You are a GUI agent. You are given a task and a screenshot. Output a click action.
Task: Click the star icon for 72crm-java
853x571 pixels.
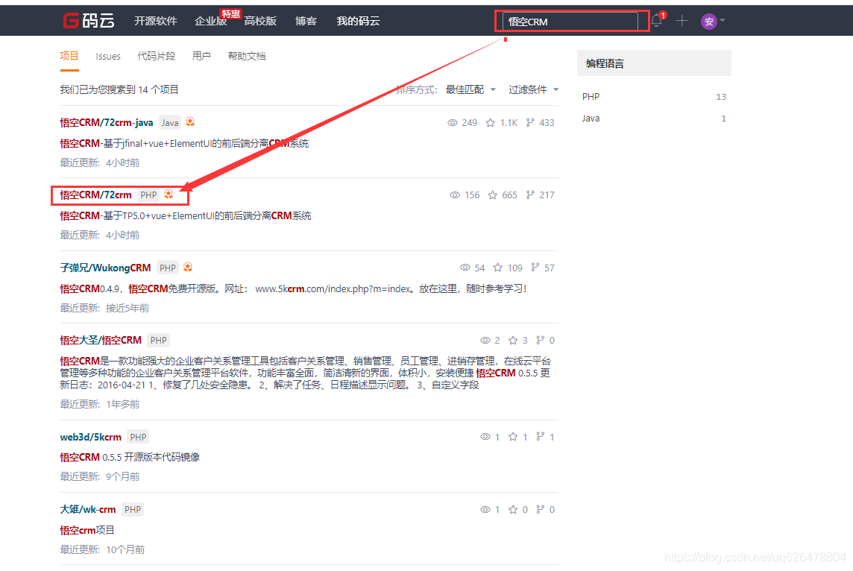490,123
